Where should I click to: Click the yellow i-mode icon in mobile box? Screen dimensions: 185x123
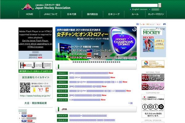34,90
